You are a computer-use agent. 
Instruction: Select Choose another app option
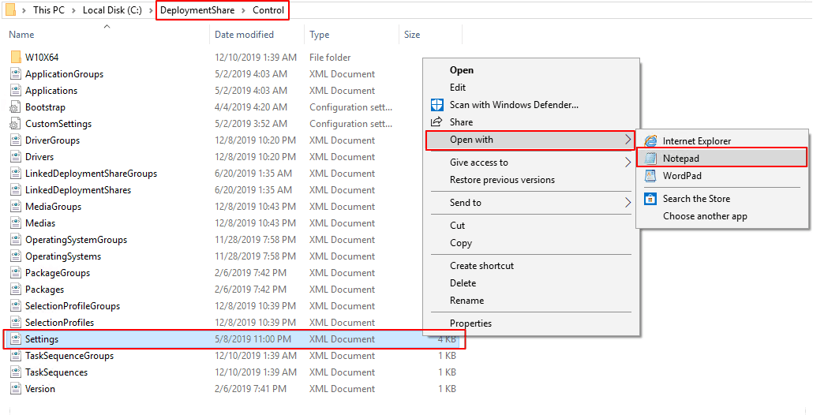pos(705,216)
